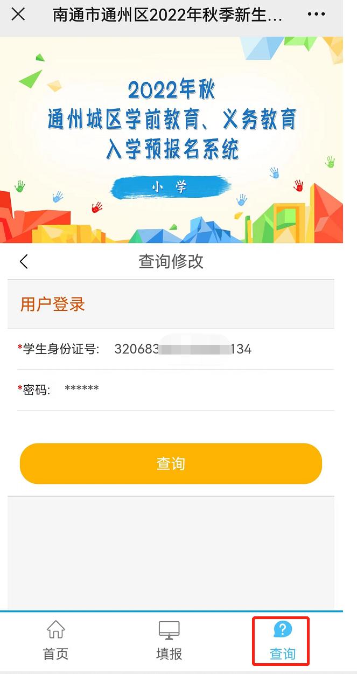This screenshot has height=674, width=357.
Task: Tap the back chevron next to 查询修改
Action: 23,261
